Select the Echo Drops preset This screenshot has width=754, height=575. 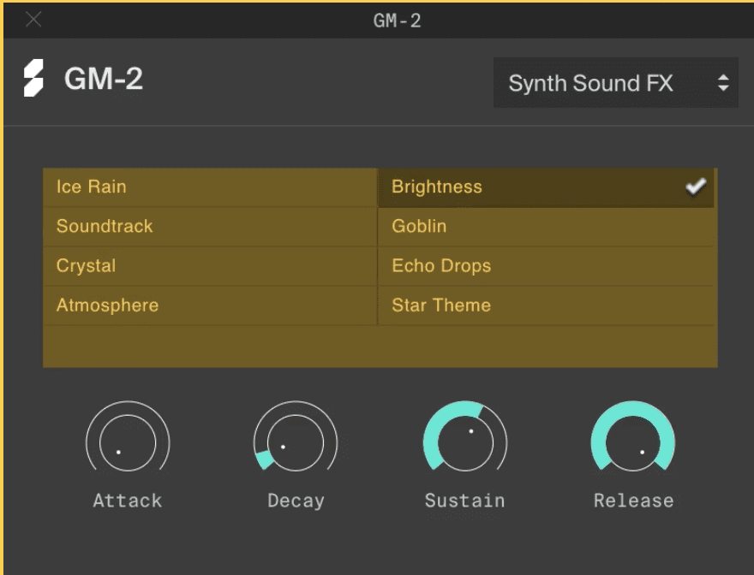coord(441,265)
